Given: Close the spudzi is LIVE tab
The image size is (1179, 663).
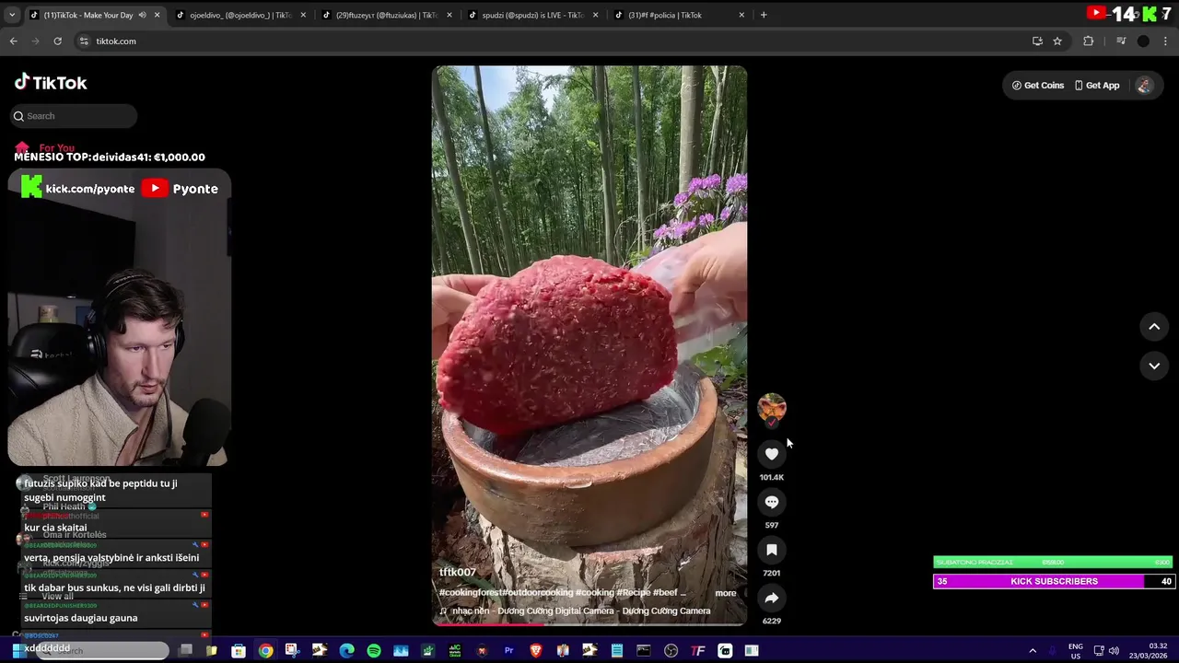Looking at the screenshot, I should [x=595, y=15].
